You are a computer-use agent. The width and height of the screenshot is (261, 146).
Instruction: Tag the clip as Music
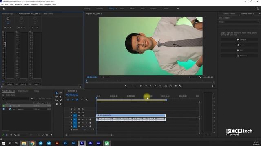[x=239, y=45]
